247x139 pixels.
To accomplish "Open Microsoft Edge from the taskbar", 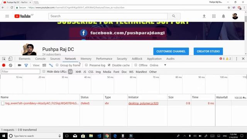I will tap(115, 136).
